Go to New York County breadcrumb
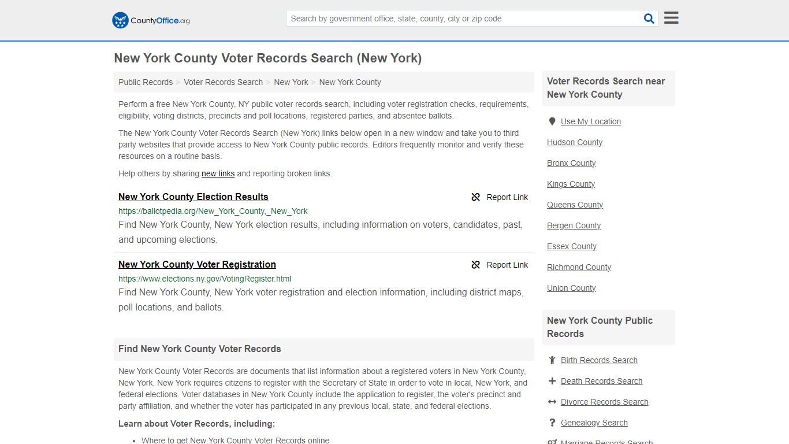This screenshot has width=789, height=444. (x=350, y=82)
